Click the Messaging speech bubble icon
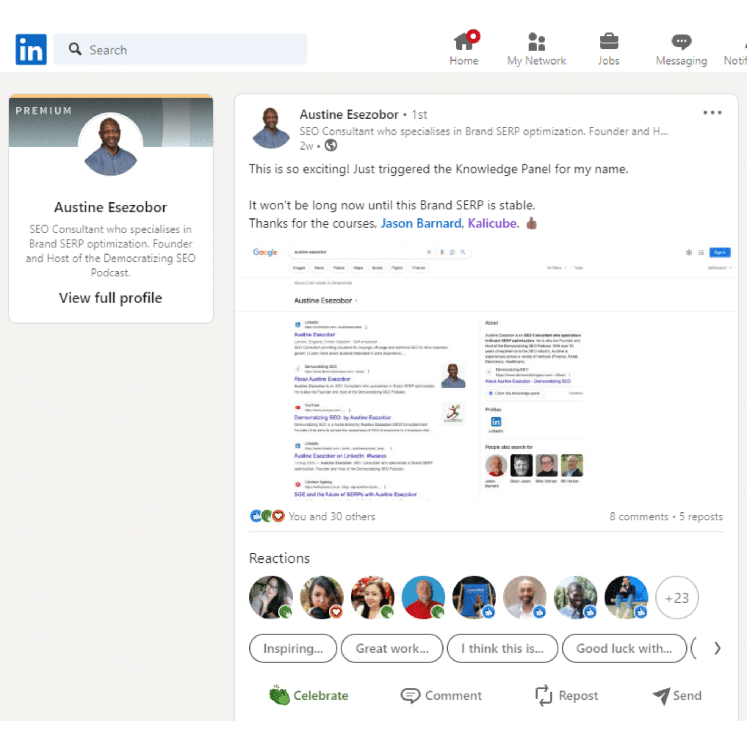Viewport: 747px width, 747px height. [x=681, y=42]
